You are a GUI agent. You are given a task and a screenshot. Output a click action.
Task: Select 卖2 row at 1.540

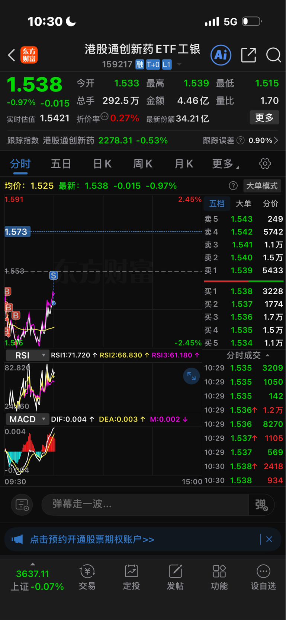click(x=244, y=258)
